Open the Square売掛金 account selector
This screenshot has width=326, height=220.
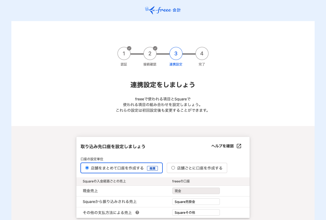196,201
